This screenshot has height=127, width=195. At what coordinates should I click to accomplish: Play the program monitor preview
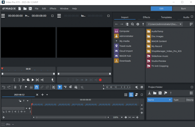[x=33, y=80]
